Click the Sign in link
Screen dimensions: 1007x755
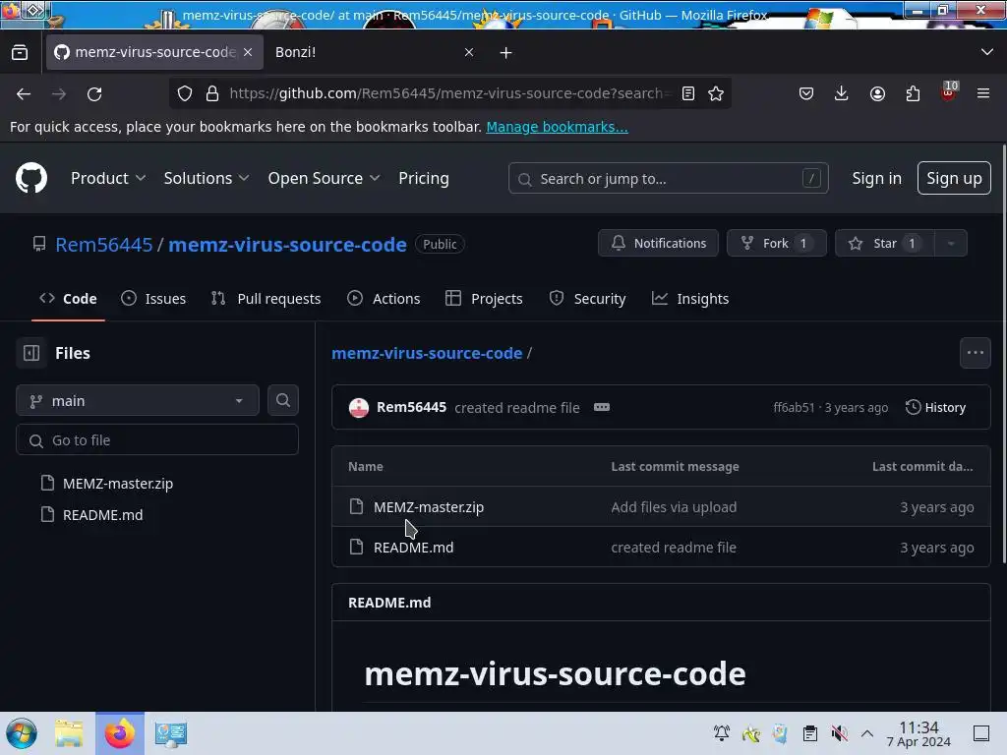876,178
